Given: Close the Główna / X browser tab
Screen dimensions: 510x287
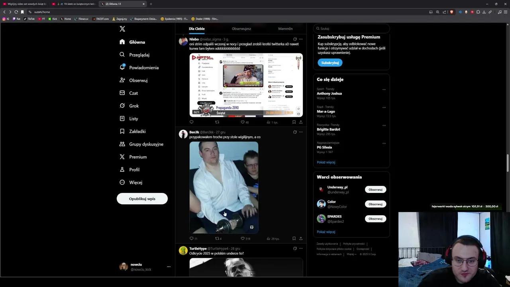Looking at the screenshot, I should tap(144, 4).
